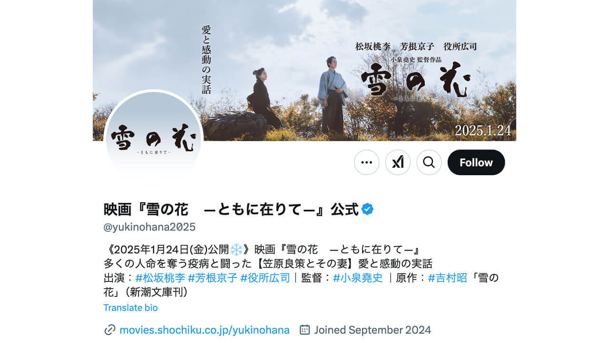Click the blue verified badge
The width and height of the screenshot is (609, 343).
tap(367, 209)
